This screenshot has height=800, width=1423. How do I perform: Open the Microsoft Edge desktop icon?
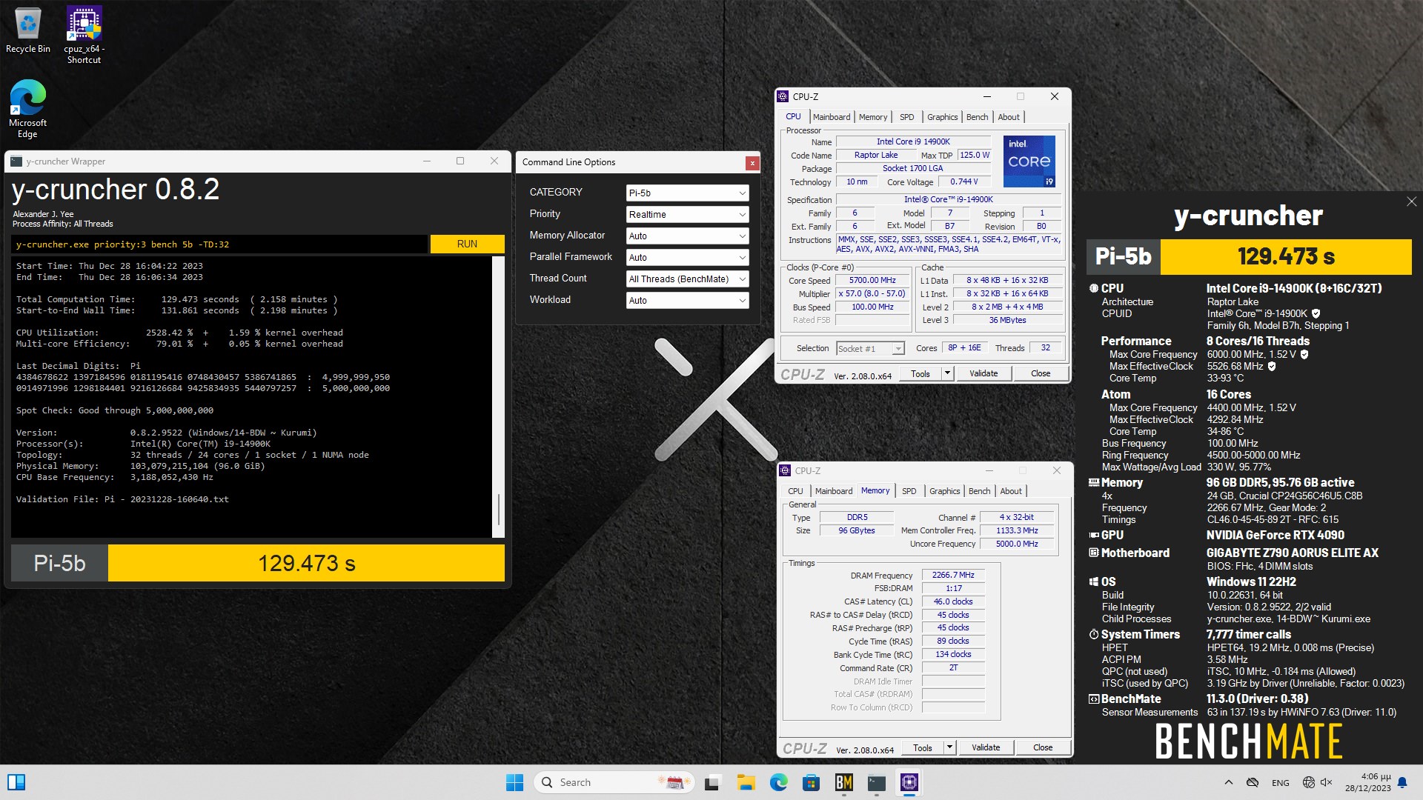27,109
